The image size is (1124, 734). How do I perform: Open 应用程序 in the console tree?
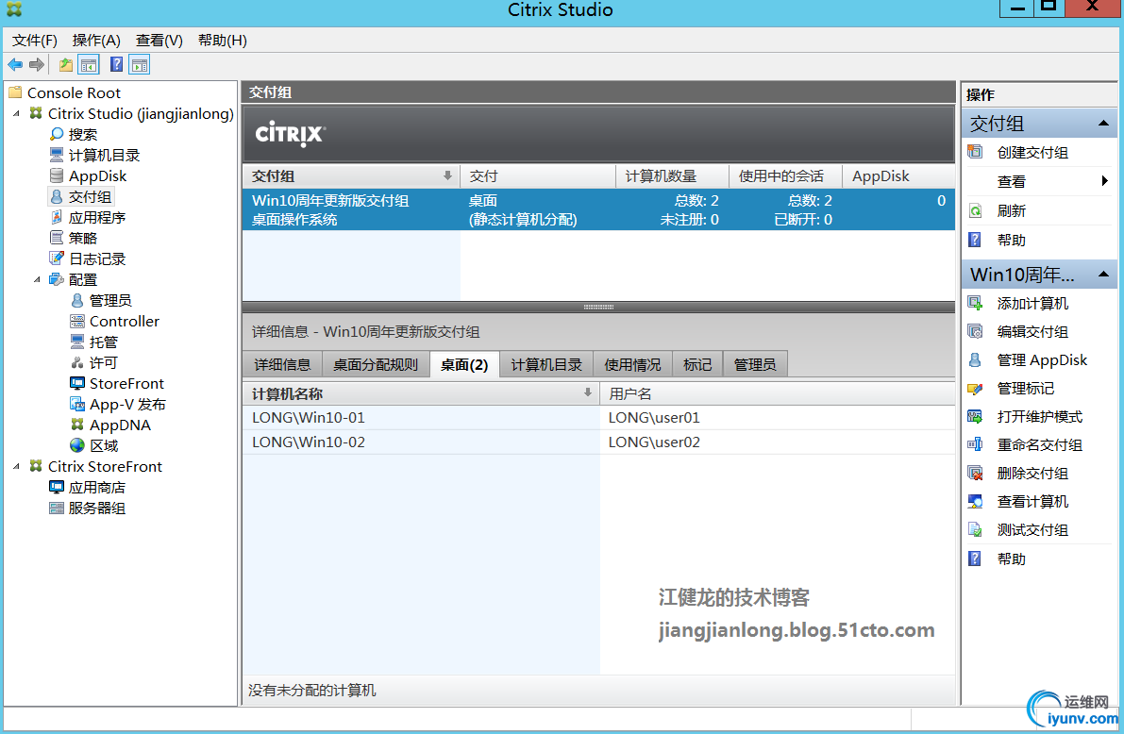97,217
